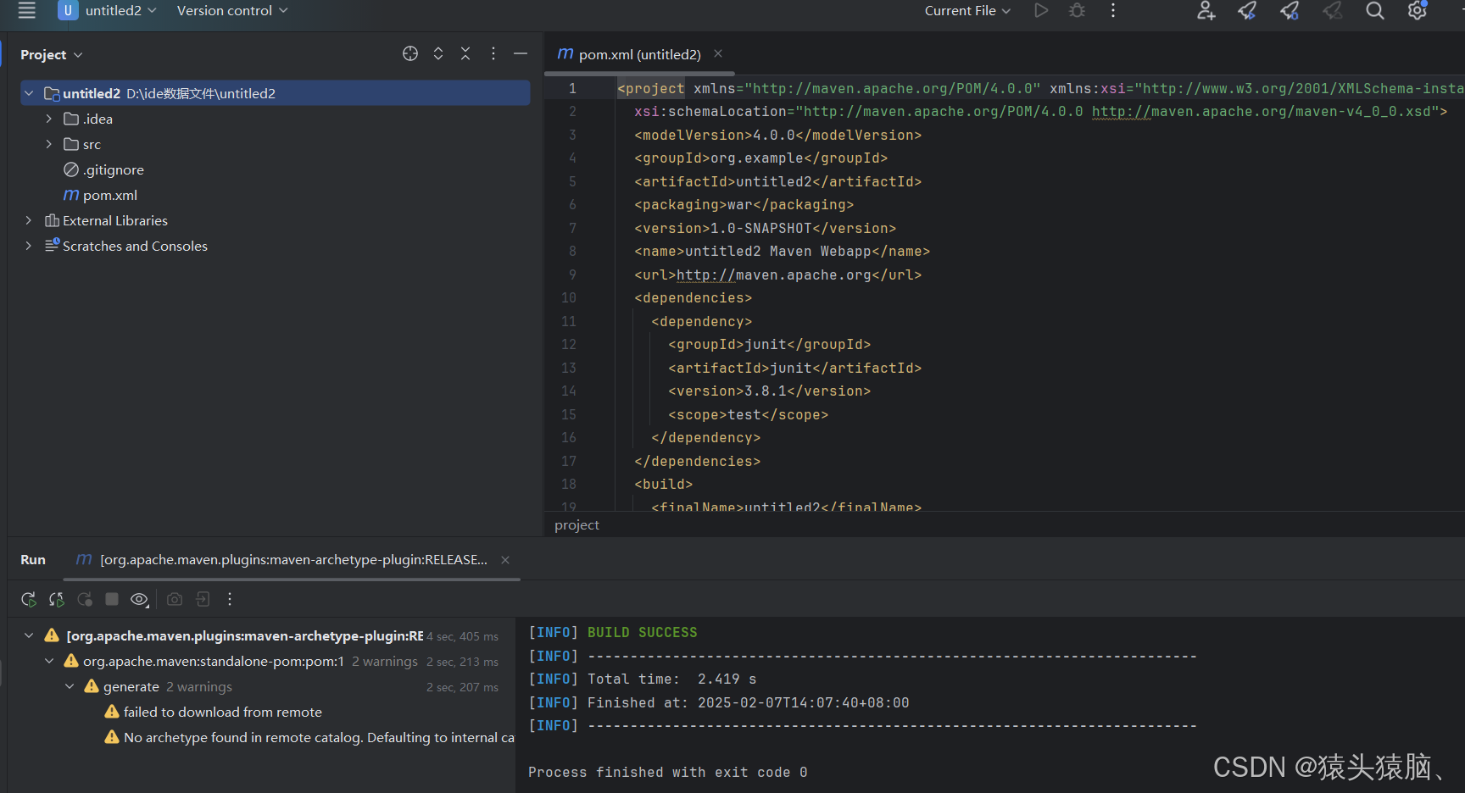Start Code With Me from the toolbar
This screenshot has width=1465, height=793.
(x=1206, y=11)
